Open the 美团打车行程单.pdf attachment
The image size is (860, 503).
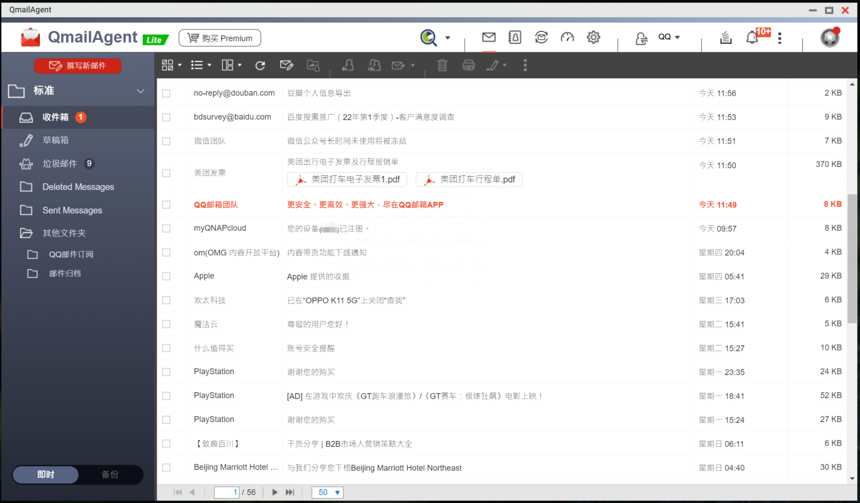click(469, 180)
